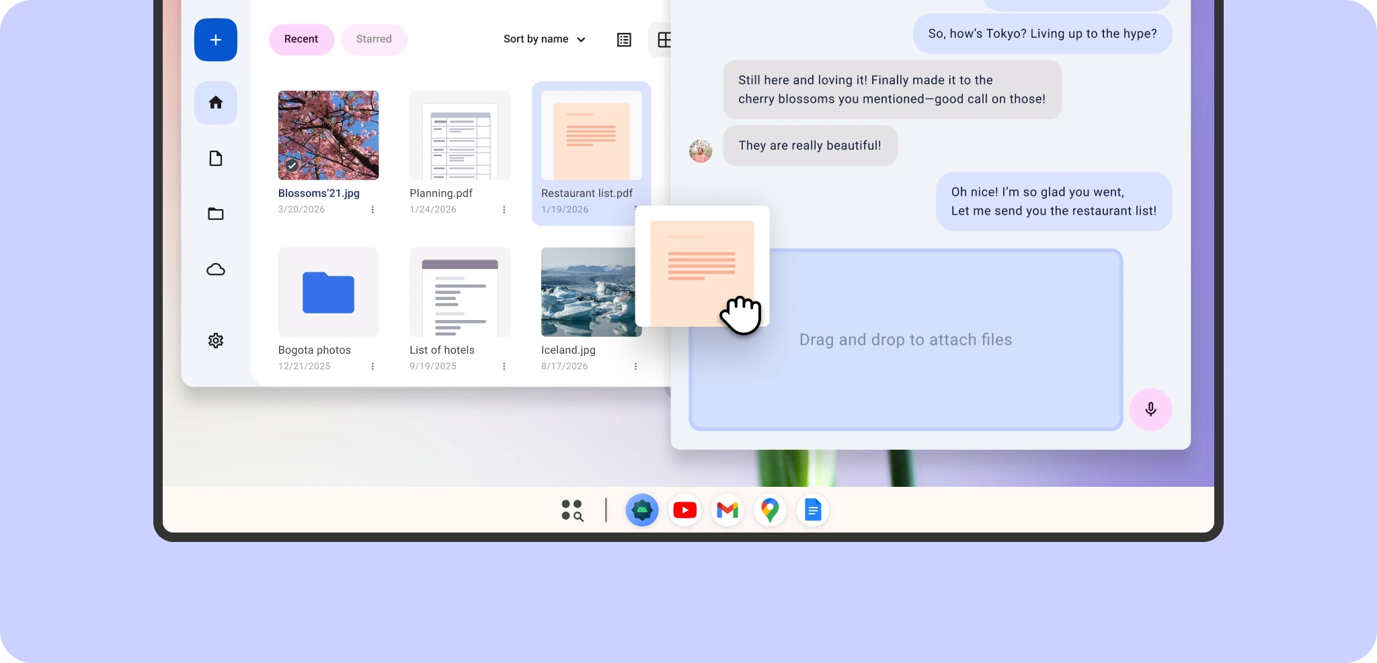Screen dimensions: 1377x663
Task: Click the blue plus new file button
Action: tap(215, 40)
